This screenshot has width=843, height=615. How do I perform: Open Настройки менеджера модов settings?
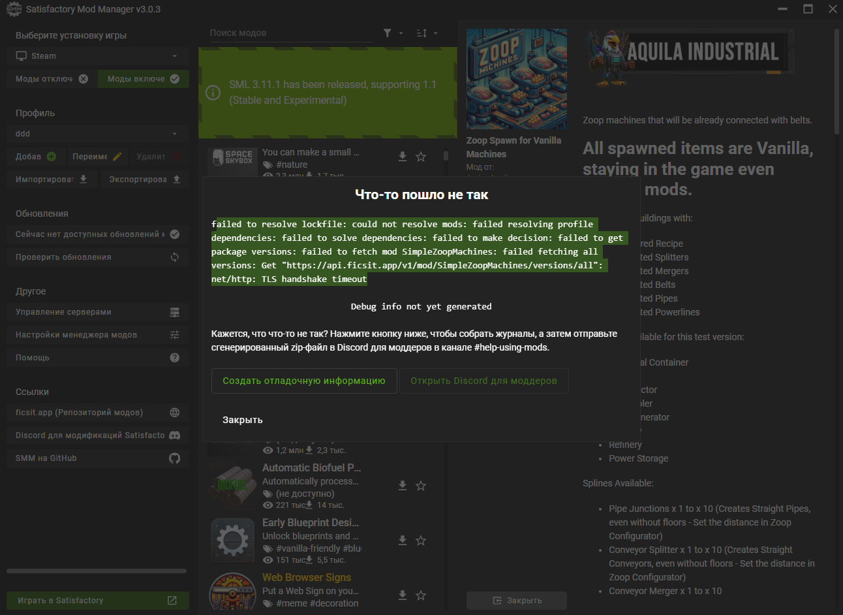click(x=98, y=335)
